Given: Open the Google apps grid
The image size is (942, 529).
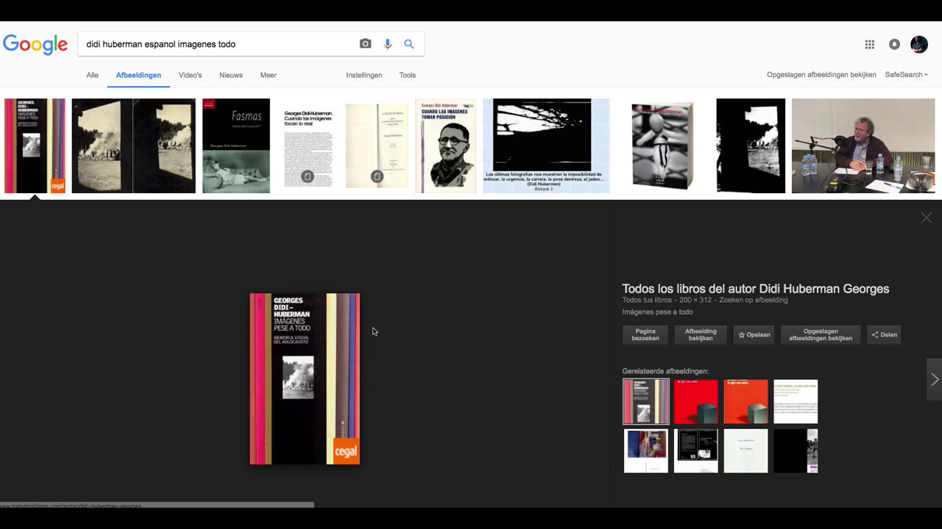Looking at the screenshot, I should (870, 45).
